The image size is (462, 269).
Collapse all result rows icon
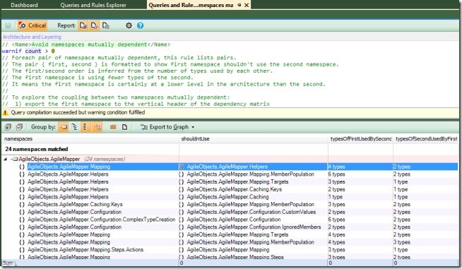click(19, 127)
